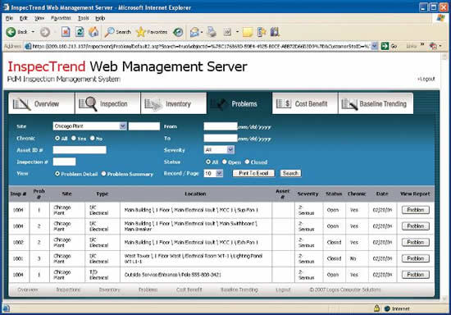
Task: Go back with the Back arrow icon
Action: 11,32
